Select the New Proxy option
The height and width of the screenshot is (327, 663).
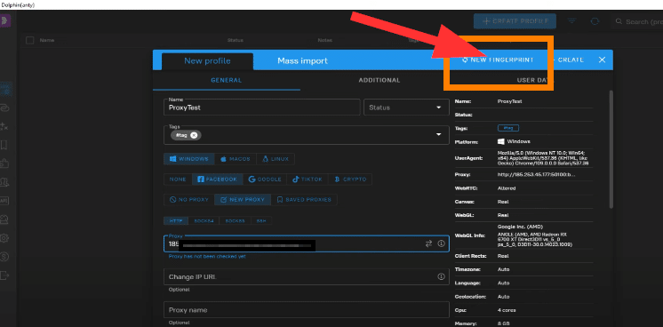[243, 200]
